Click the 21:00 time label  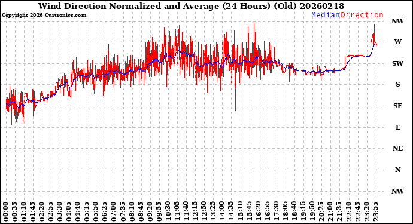[330, 212]
